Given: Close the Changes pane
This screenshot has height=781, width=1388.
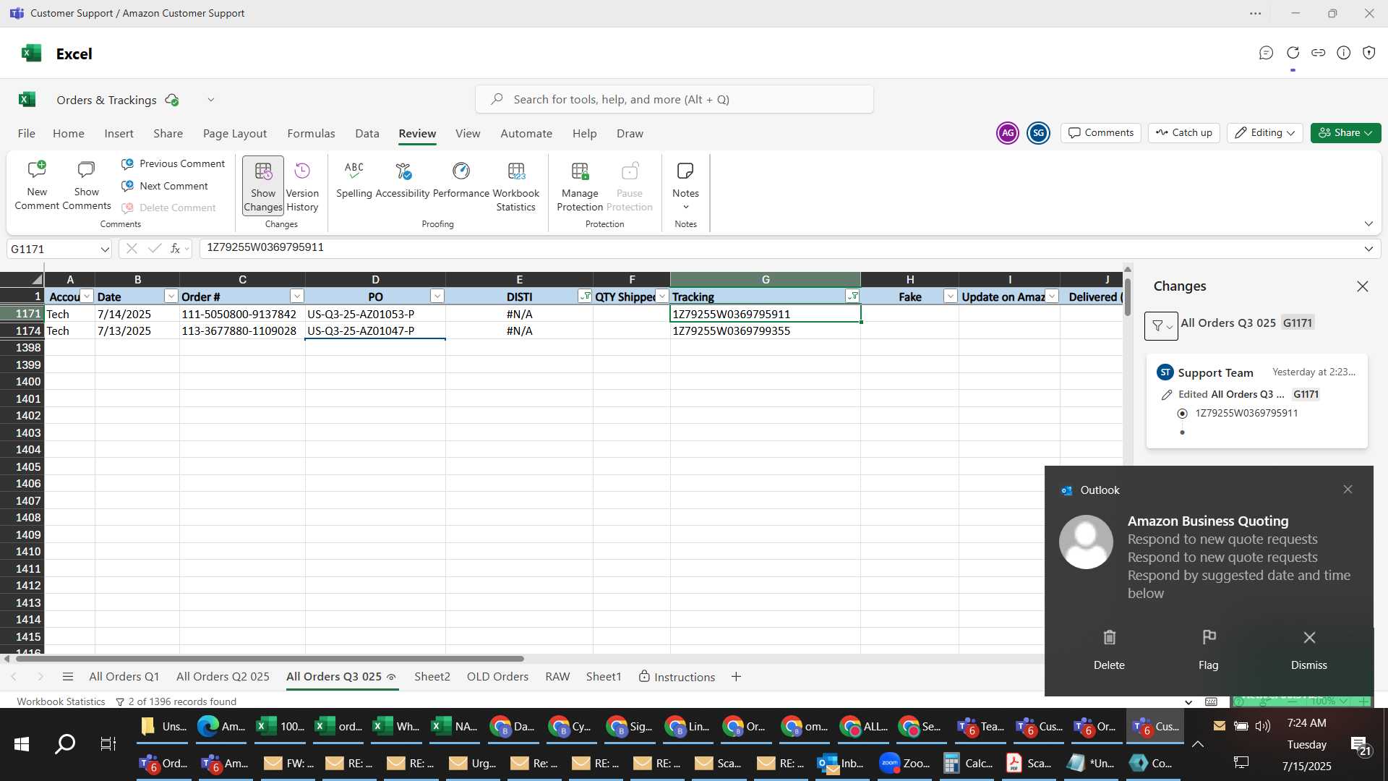Looking at the screenshot, I should (1363, 287).
